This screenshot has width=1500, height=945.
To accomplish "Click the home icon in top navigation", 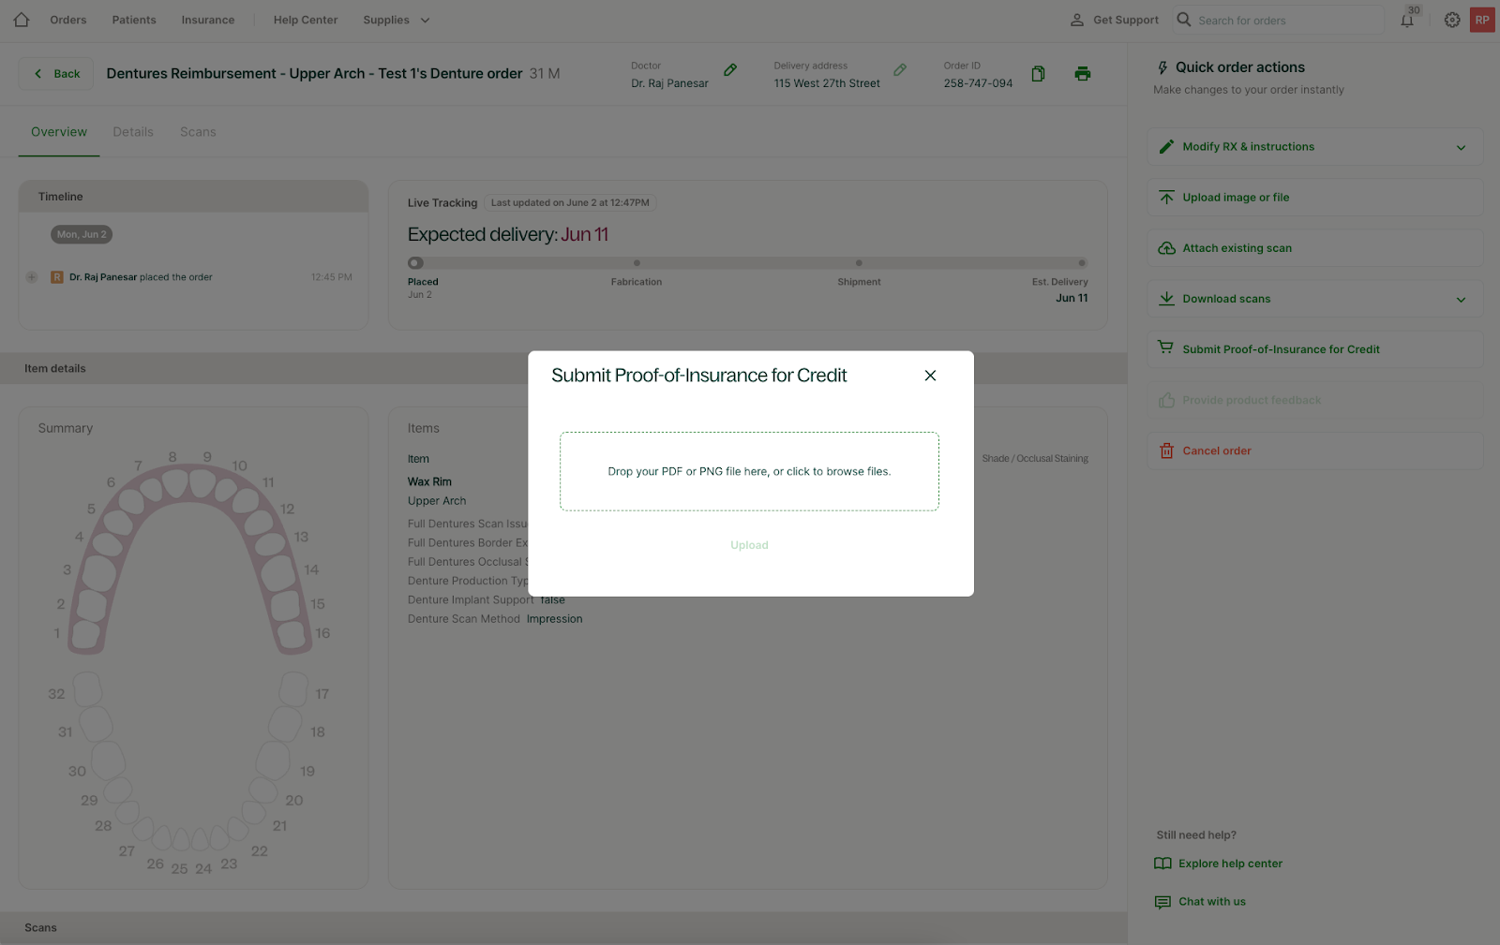I will (x=22, y=20).
